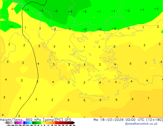Click the '00:00 UTC' time label

click(135, 120)
